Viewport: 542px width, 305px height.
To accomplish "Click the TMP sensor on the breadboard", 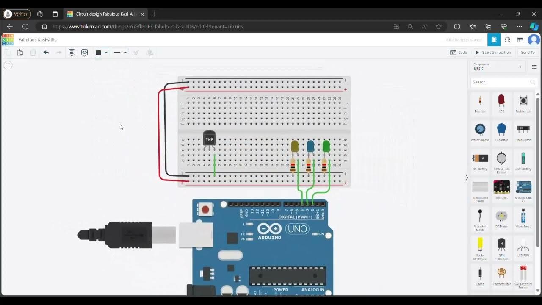I will 209,139.
